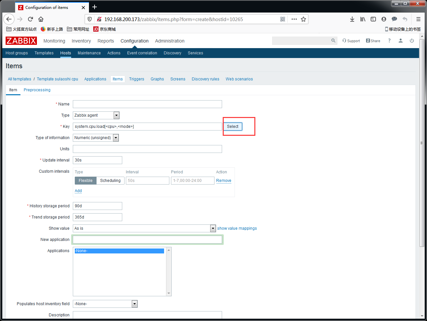Open the 京东商城 bookmark
Viewport: 427px width, 321px height.
click(104, 29)
